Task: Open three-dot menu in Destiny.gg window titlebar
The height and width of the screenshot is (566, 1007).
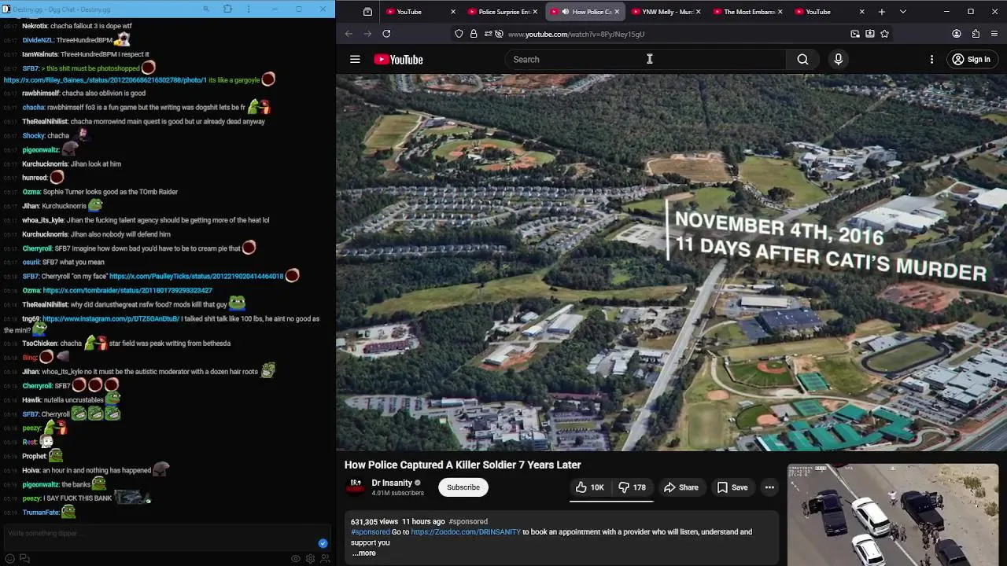Action: pos(250,9)
